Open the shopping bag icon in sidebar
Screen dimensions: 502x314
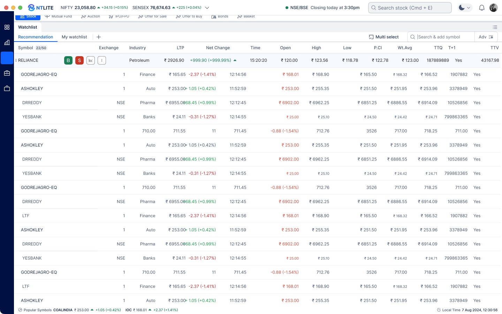pos(7,89)
